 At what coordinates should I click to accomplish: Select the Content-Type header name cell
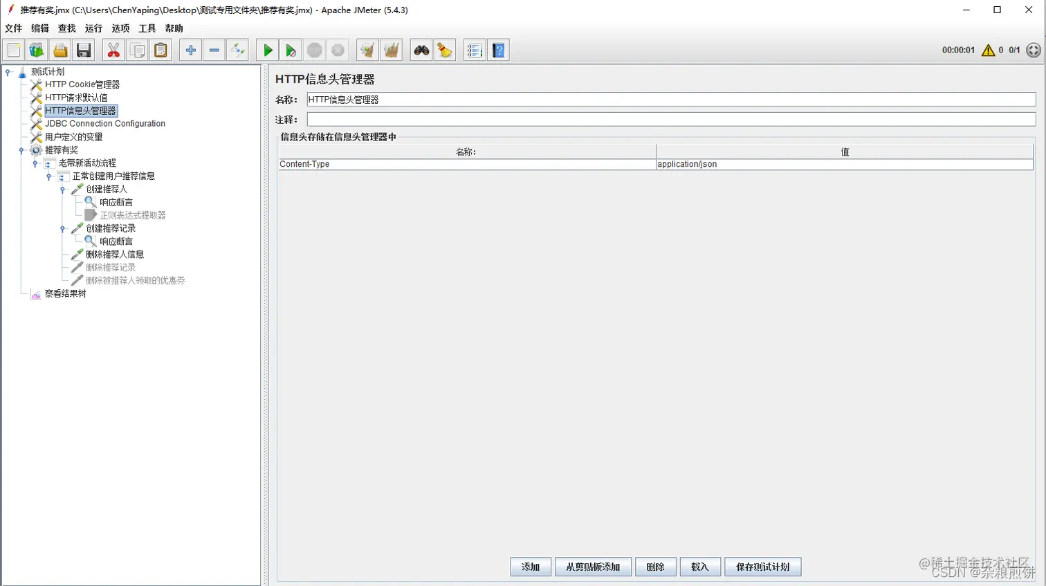click(467, 164)
